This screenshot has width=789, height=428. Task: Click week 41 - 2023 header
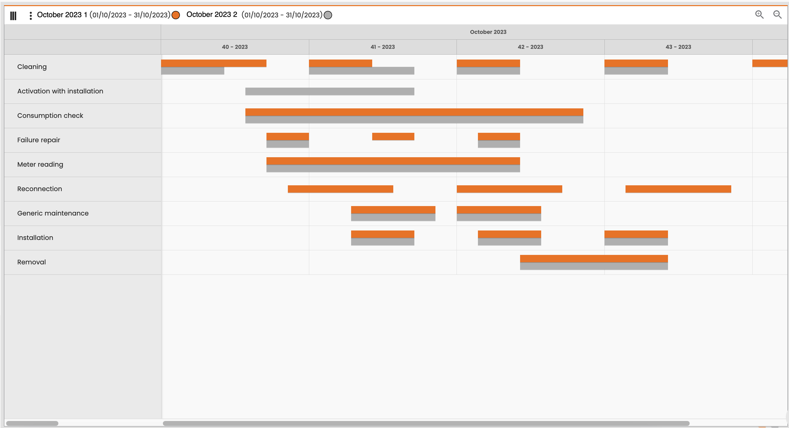point(383,47)
